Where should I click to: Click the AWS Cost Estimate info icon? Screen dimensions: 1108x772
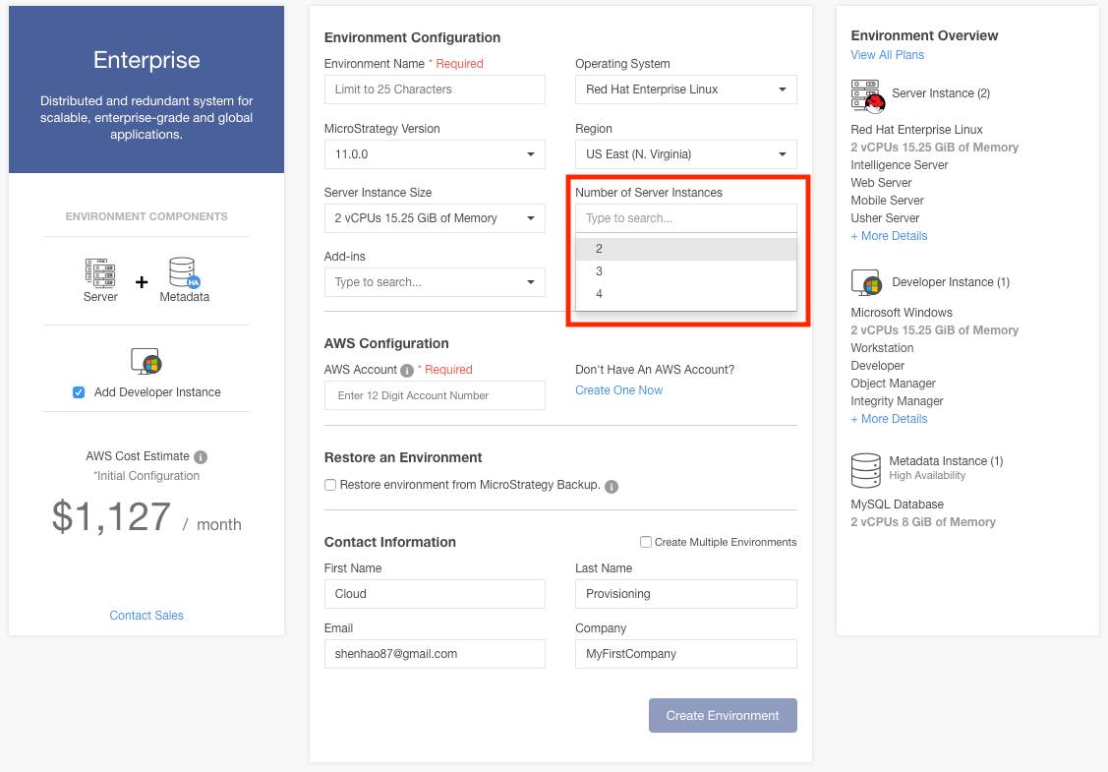click(201, 457)
